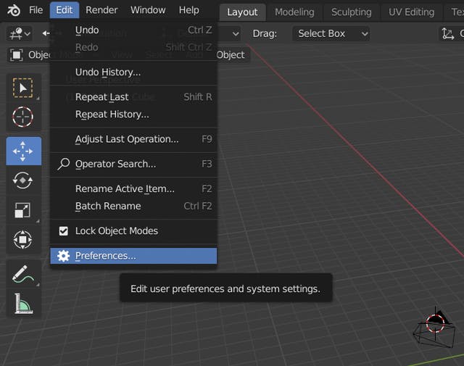Select the 3D Cursor tool
This screenshot has width=464, height=366.
(x=23, y=117)
